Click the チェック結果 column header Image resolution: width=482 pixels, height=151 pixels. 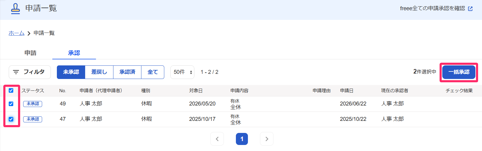point(459,90)
